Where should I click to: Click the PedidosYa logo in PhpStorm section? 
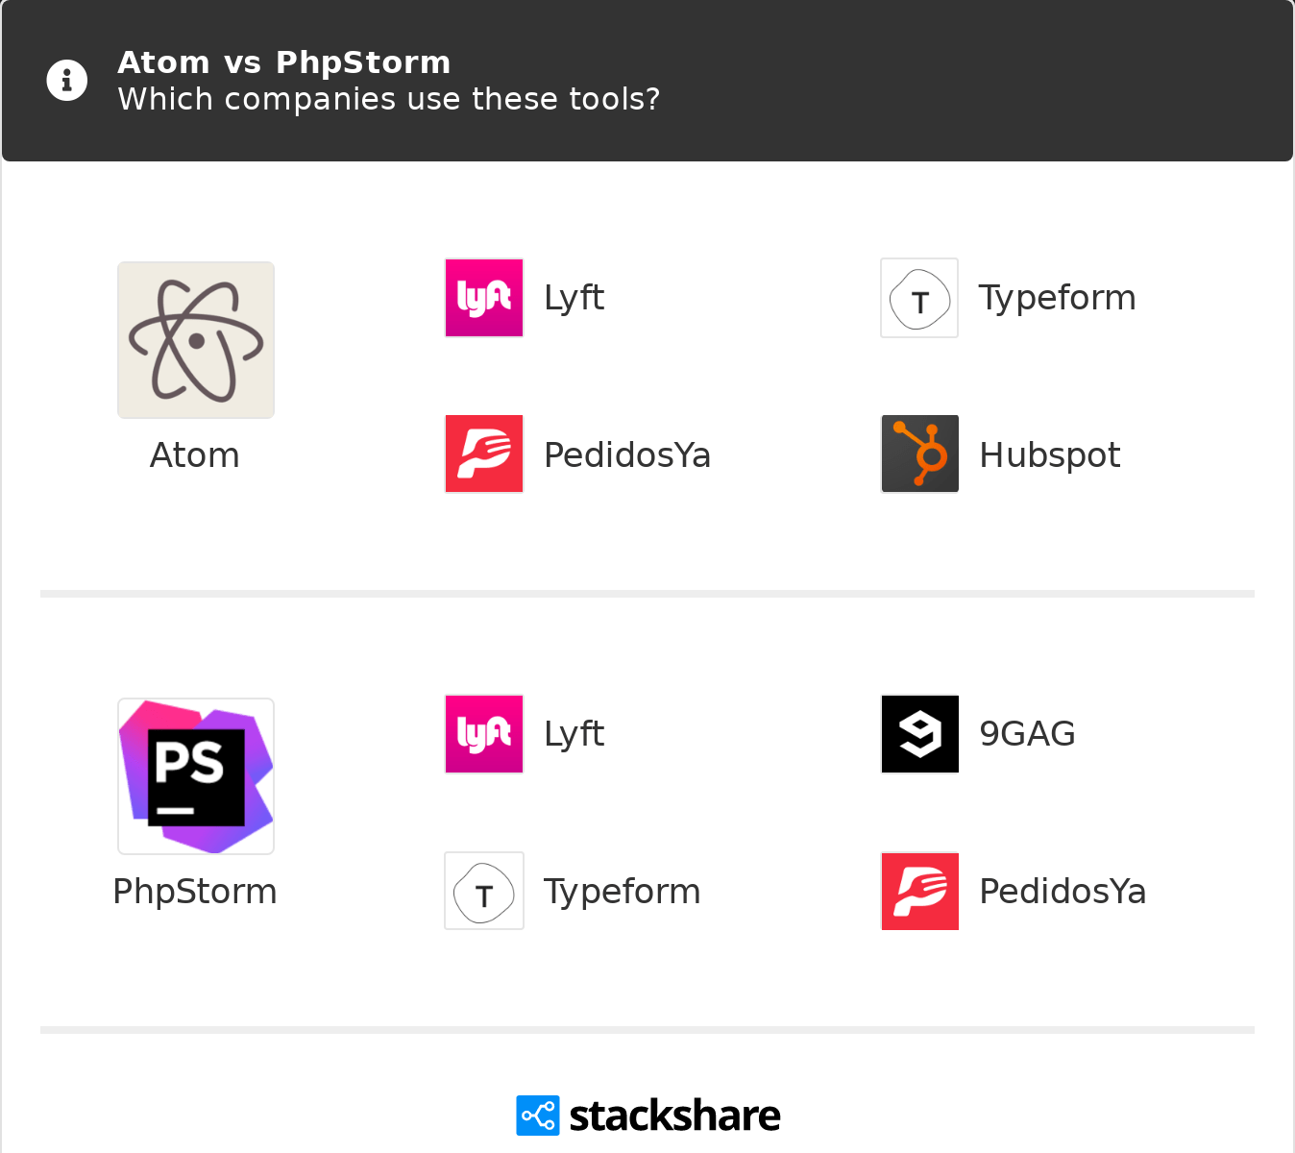[920, 891]
